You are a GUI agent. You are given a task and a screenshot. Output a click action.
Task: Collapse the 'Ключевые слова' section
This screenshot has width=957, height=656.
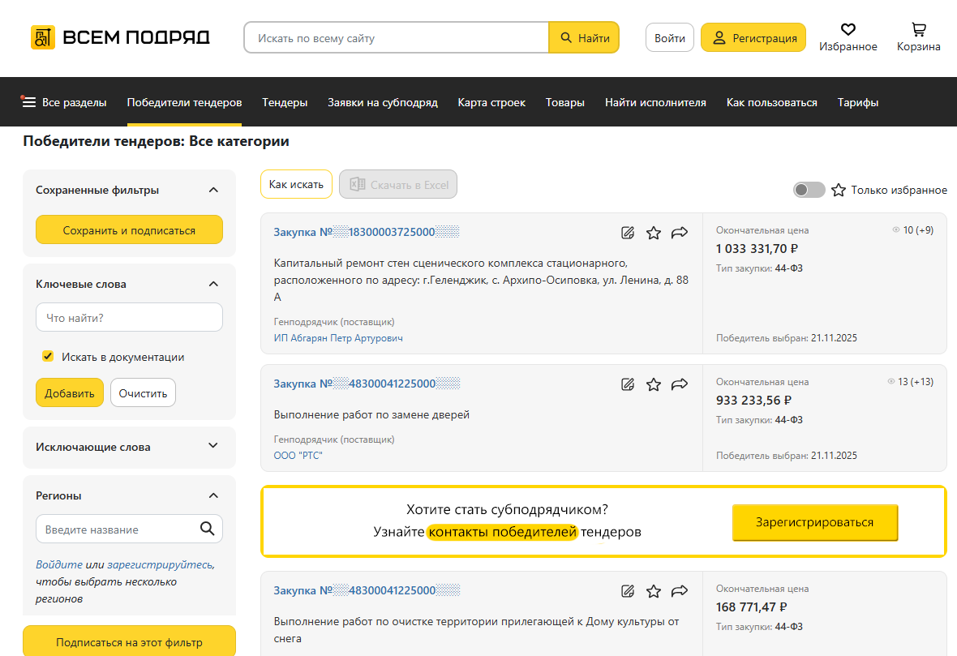pyautogui.click(x=213, y=284)
